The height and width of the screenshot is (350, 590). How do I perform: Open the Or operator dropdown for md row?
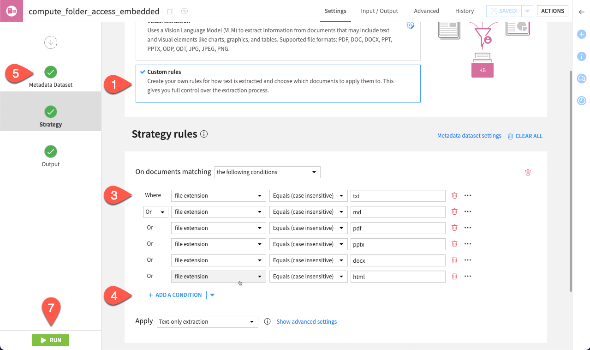click(155, 212)
